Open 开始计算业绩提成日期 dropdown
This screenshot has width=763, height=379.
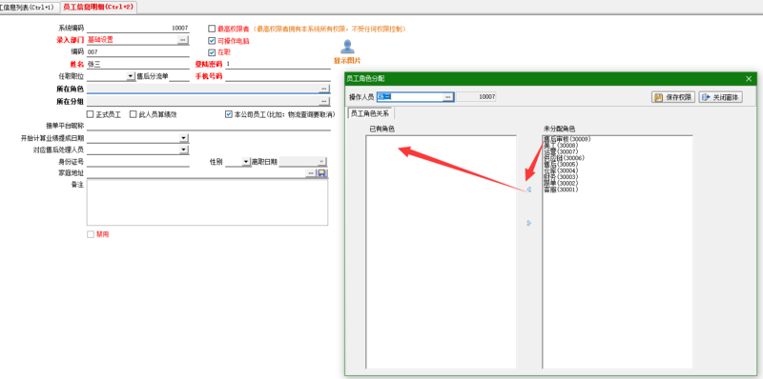point(183,138)
